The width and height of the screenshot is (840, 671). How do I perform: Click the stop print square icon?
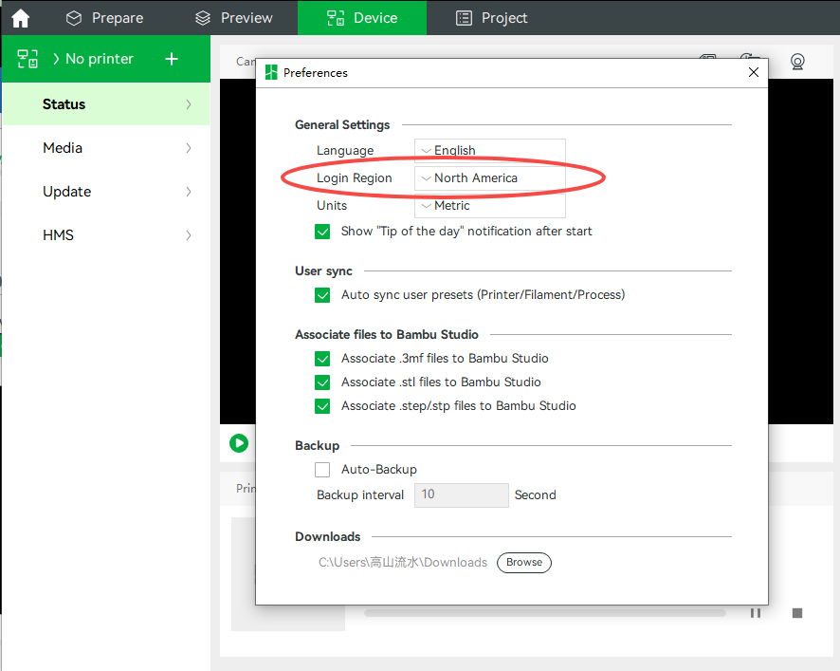797,613
